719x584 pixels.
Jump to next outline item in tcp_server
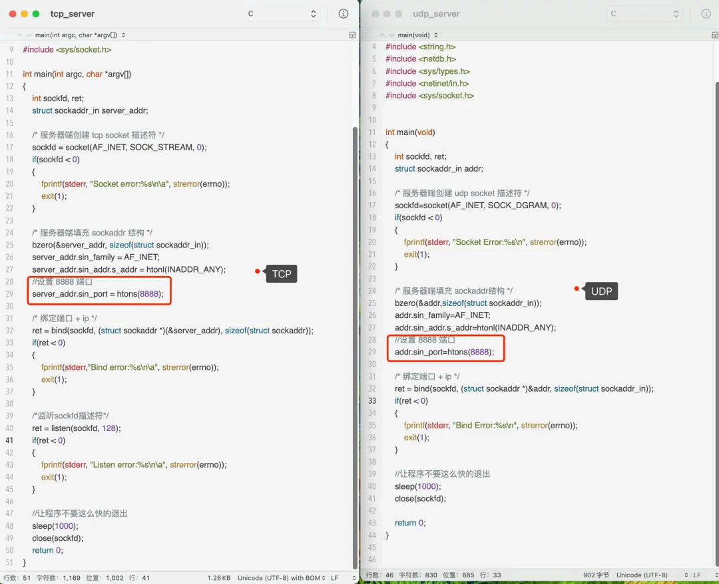click(29, 35)
